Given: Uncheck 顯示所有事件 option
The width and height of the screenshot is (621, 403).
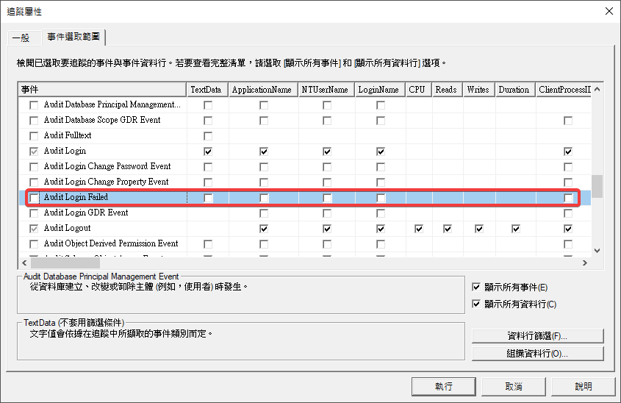Looking at the screenshot, I should pyautogui.click(x=476, y=288).
